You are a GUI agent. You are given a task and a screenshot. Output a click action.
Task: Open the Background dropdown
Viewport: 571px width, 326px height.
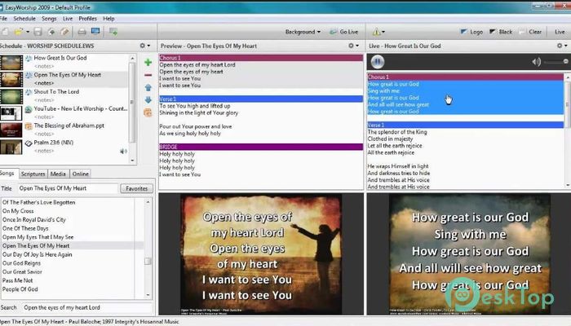(303, 32)
